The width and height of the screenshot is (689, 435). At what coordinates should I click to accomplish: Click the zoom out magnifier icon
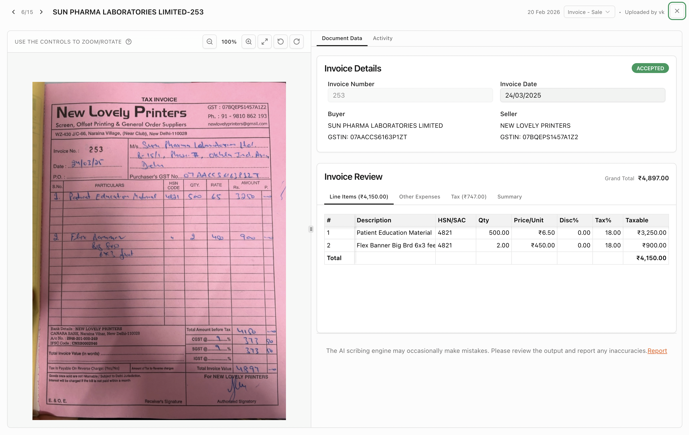tap(209, 42)
